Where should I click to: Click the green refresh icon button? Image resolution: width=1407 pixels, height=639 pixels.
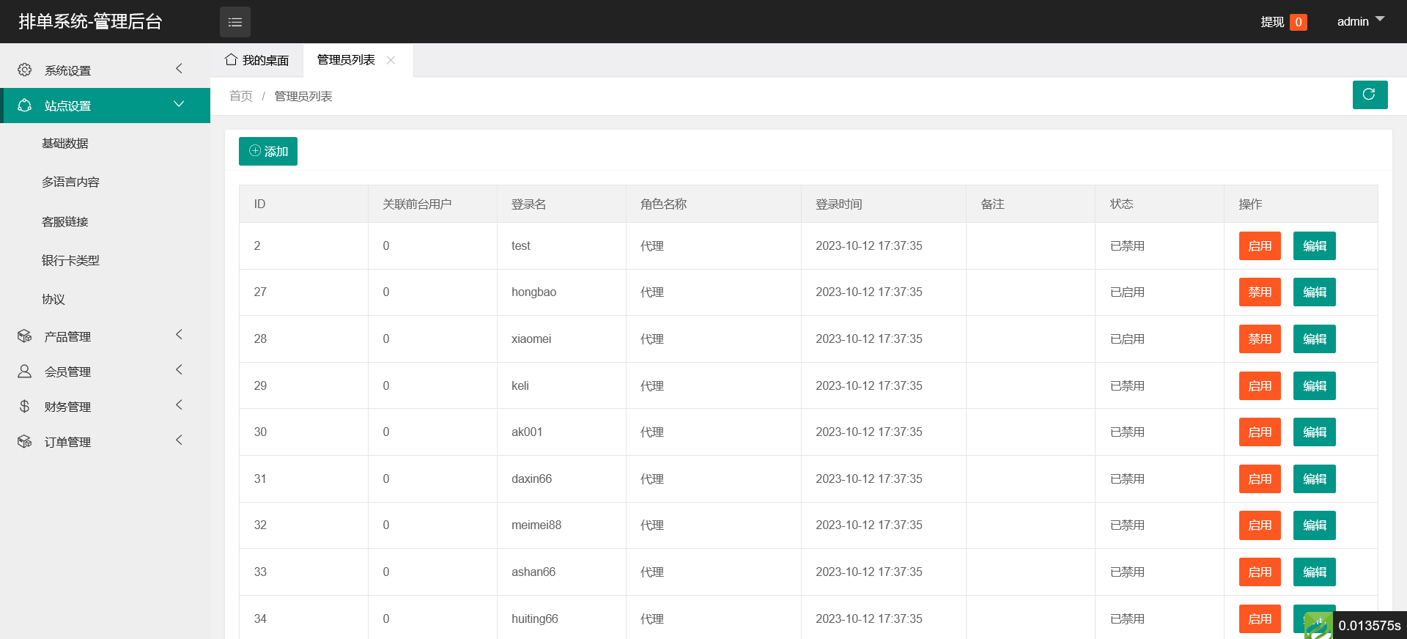tap(1369, 95)
